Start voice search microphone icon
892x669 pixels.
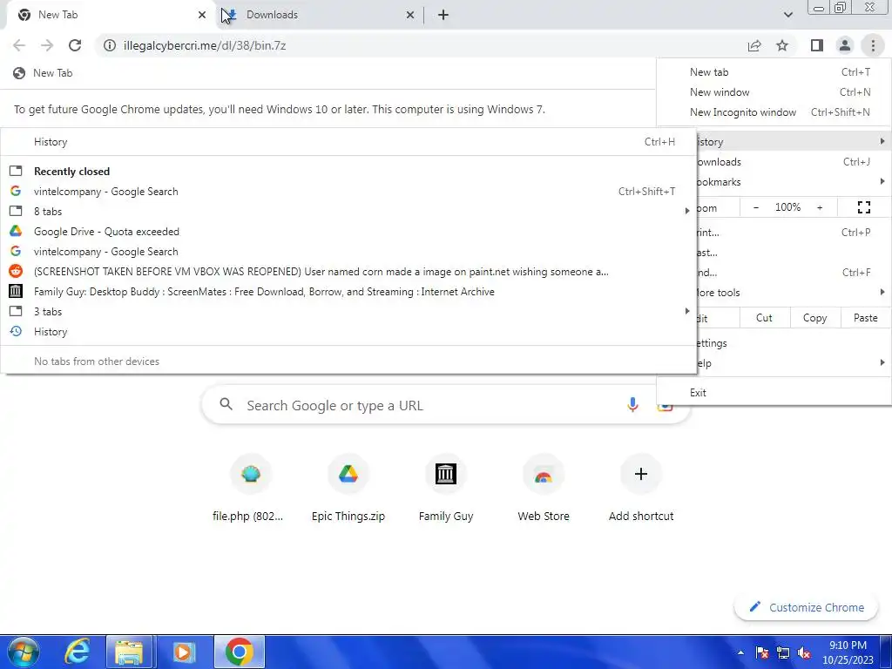tap(632, 404)
